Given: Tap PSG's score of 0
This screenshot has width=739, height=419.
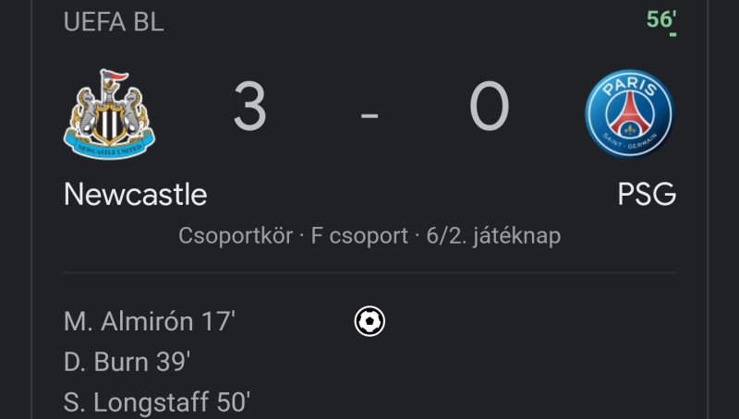Looking at the screenshot, I should click(x=490, y=106).
